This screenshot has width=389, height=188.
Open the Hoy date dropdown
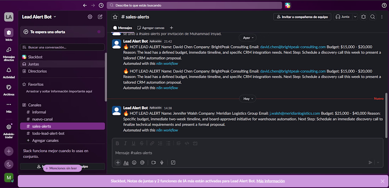click(x=248, y=99)
